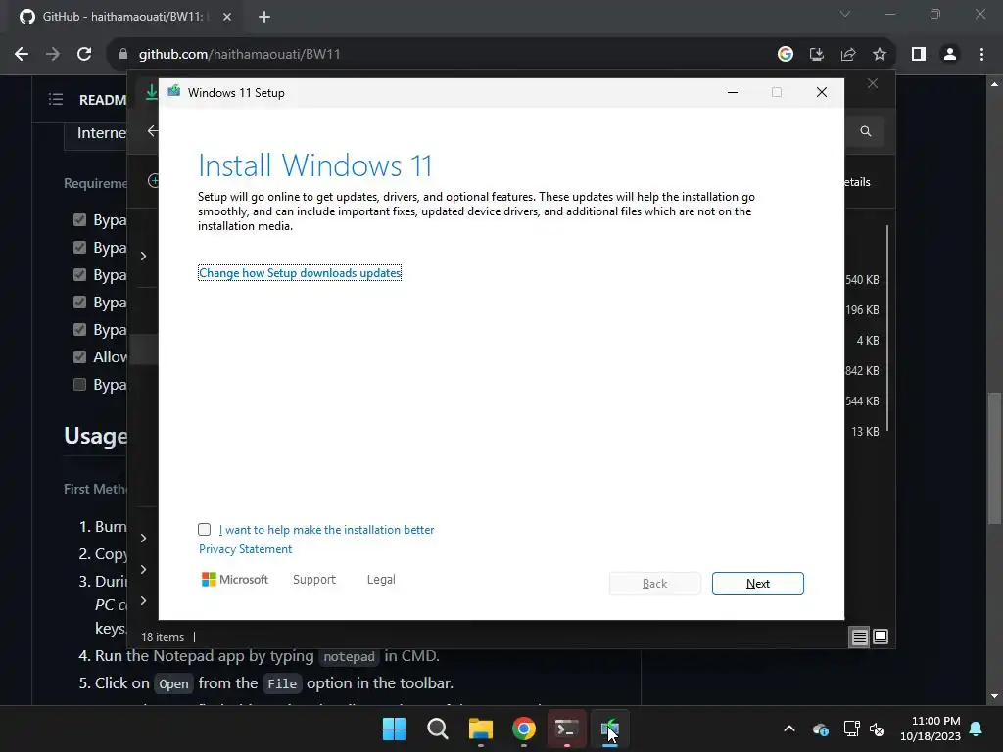Click the Windows 11 Setup title bar icon
The height and width of the screenshot is (752, 1003).
pos(174,92)
